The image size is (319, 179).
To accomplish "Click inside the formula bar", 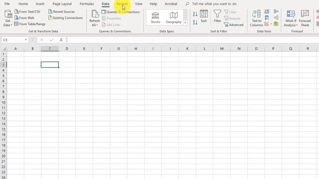I will coord(193,40).
